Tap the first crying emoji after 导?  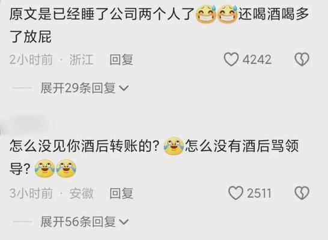point(44,169)
